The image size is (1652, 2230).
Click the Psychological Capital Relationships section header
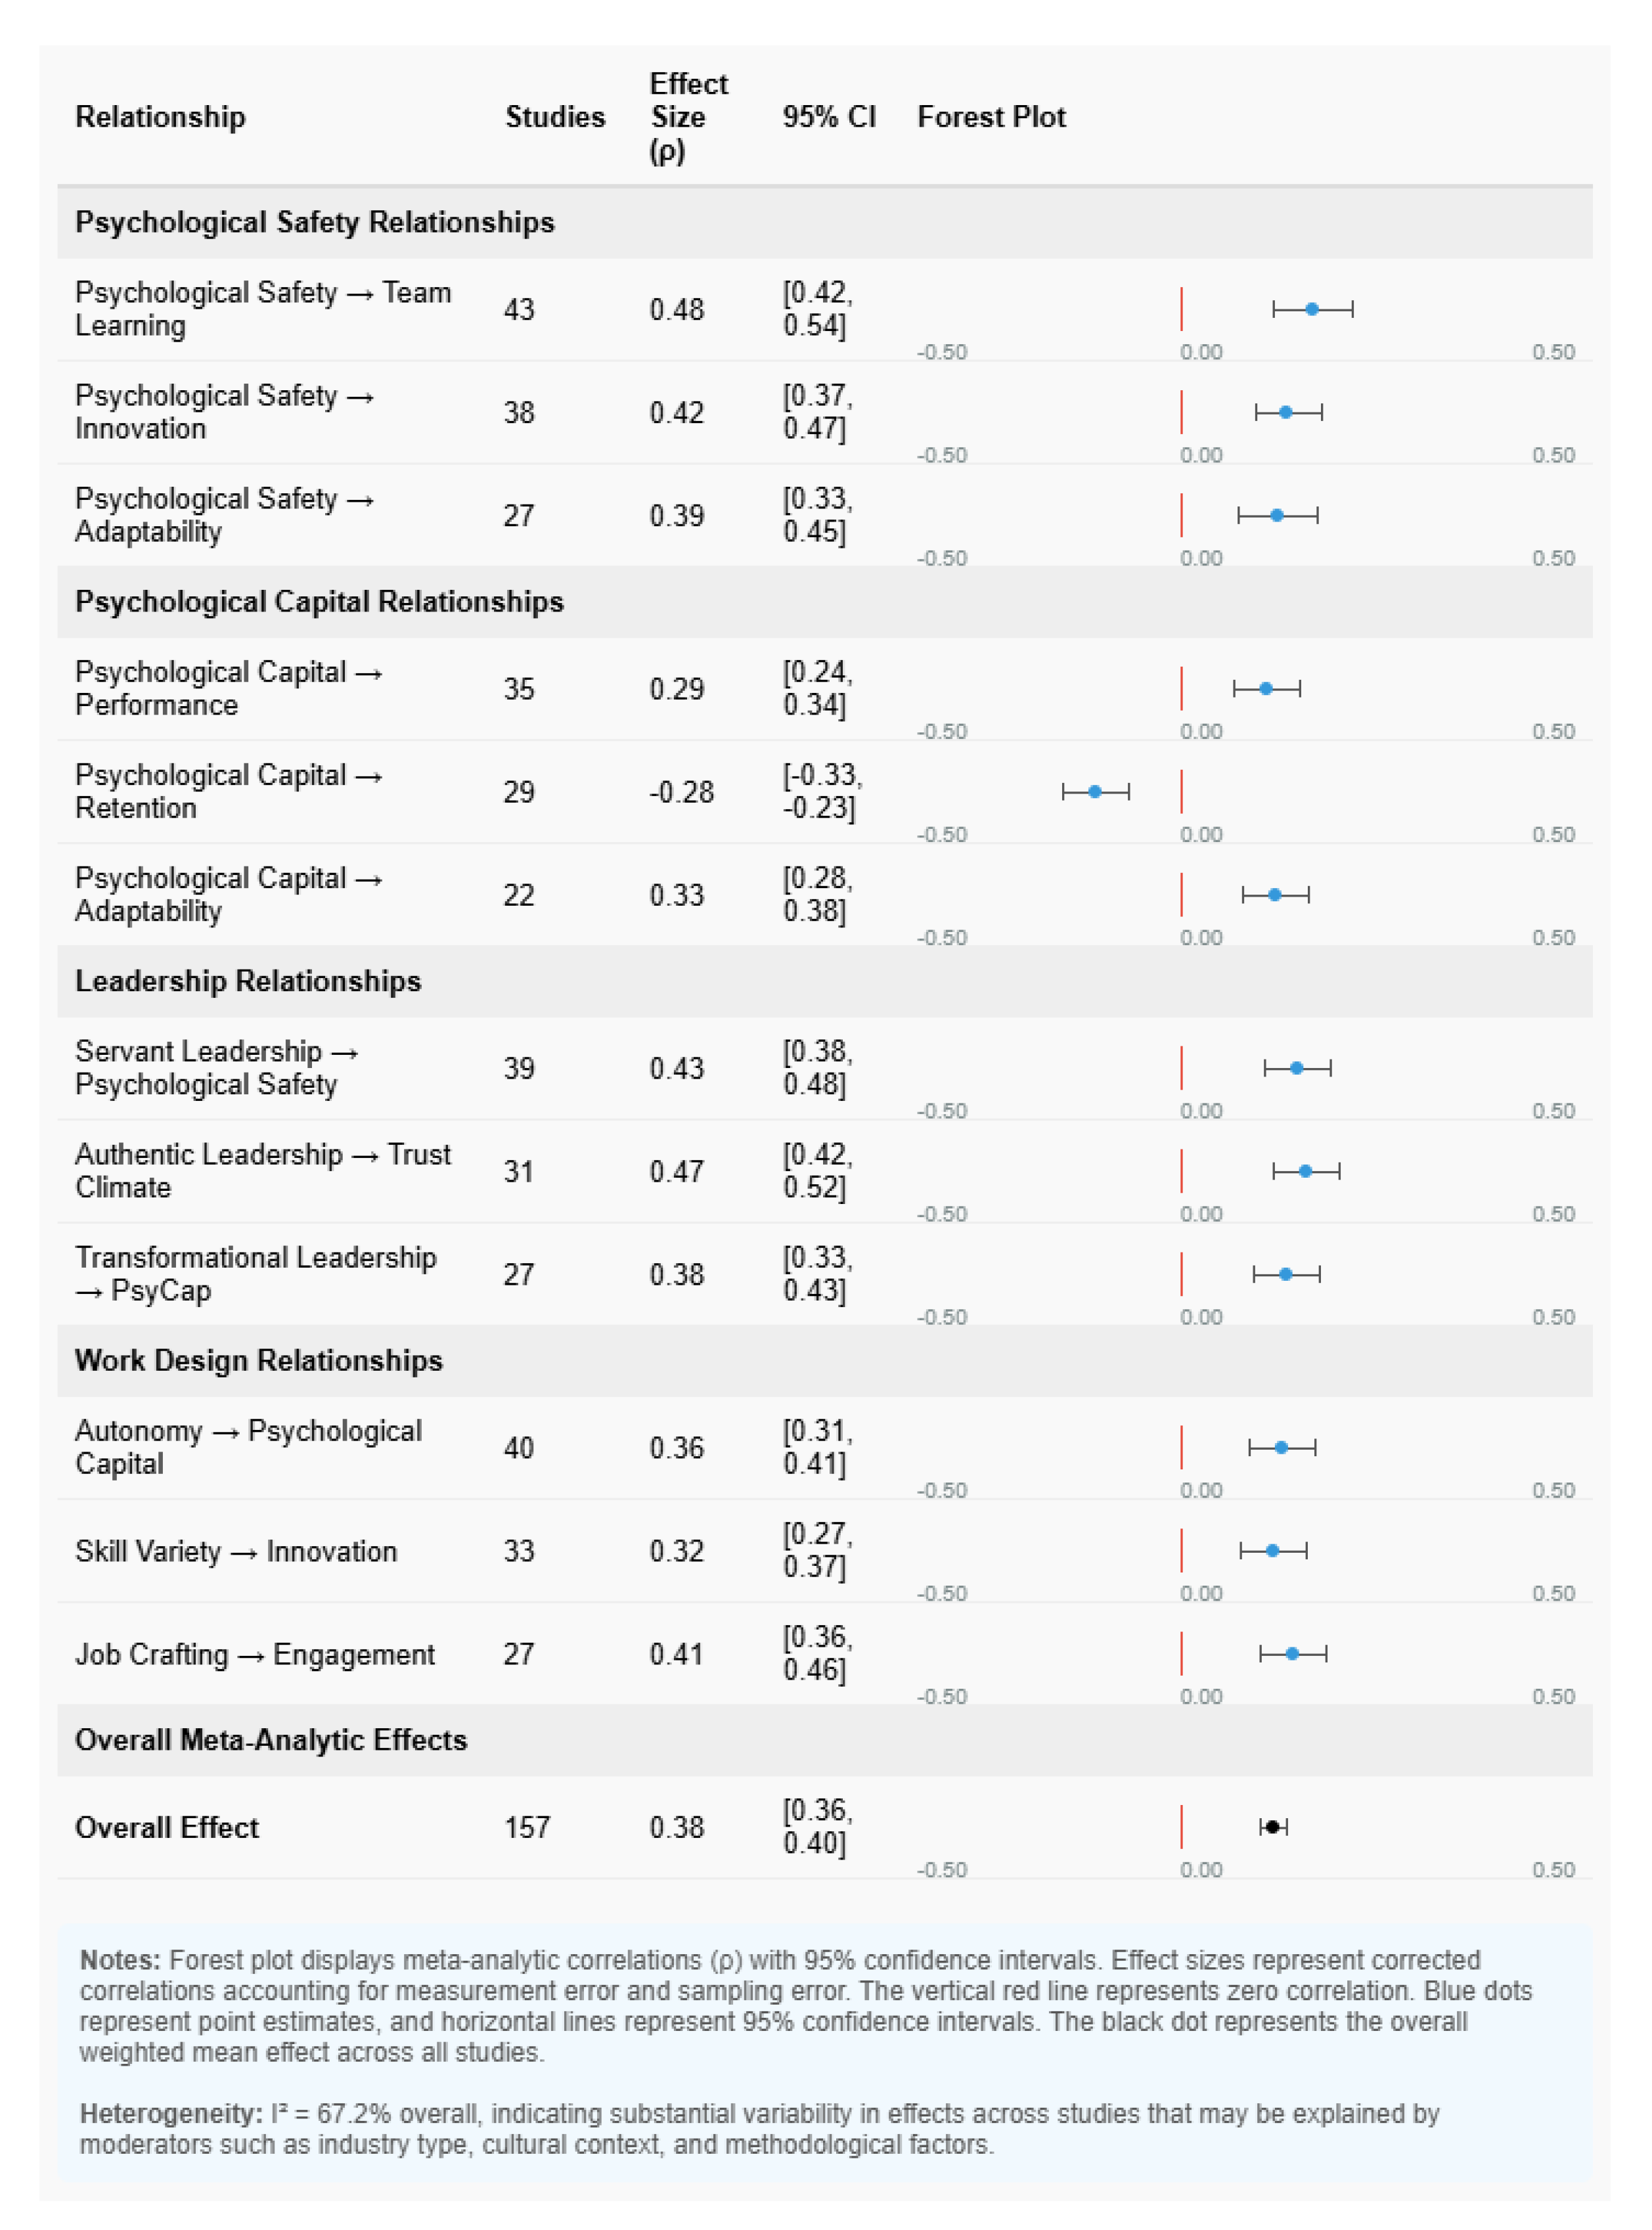click(x=319, y=602)
